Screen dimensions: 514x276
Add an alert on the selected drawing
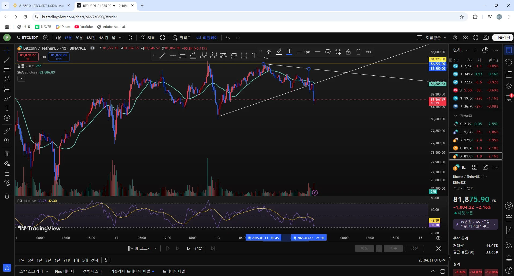tap(338, 52)
